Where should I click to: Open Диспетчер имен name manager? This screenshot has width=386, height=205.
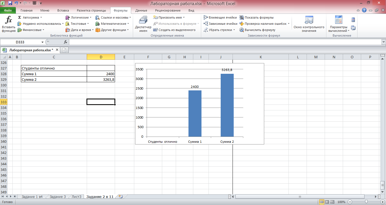(143, 24)
